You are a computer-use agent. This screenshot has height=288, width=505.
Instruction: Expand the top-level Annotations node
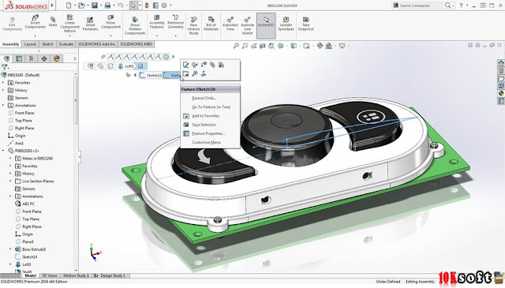[3, 106]
